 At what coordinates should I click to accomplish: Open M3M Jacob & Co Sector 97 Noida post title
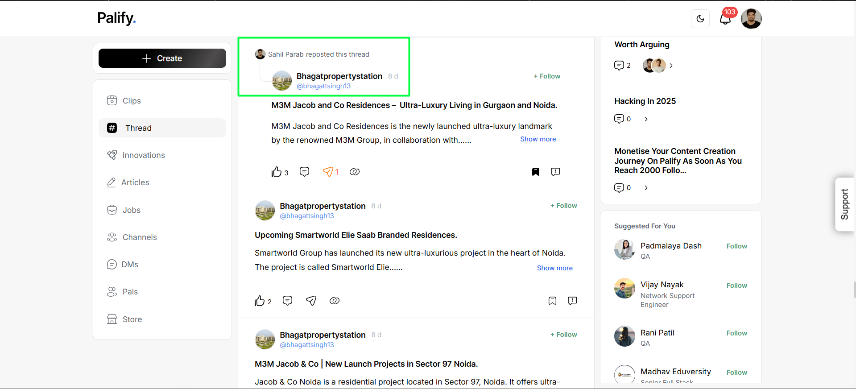point(366,364)
